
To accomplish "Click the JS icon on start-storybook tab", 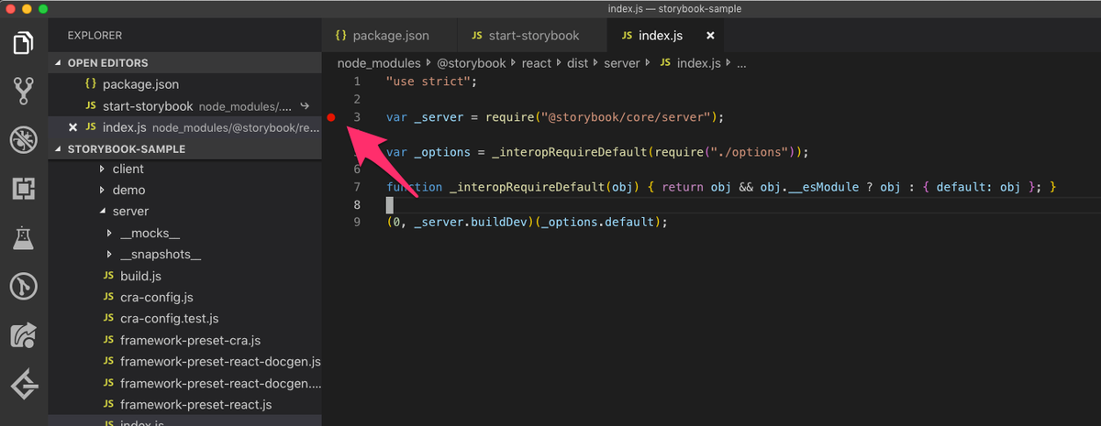I will (x=477, y=36).
